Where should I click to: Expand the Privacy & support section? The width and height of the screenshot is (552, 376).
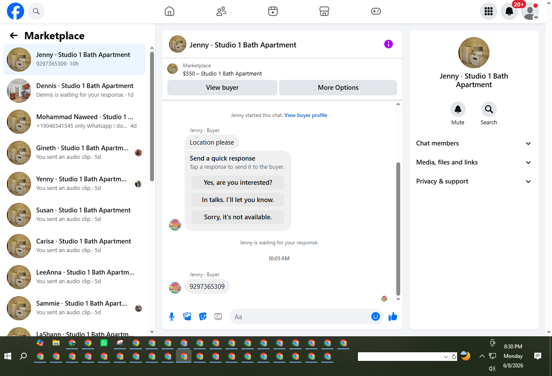click(x=474, y=181)
